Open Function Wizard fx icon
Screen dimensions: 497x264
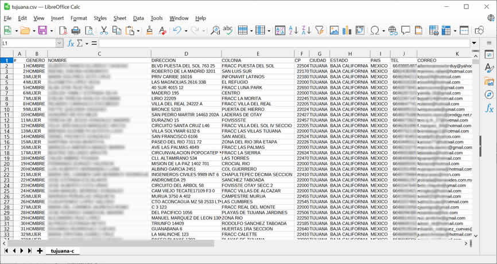tap(71, 44)
